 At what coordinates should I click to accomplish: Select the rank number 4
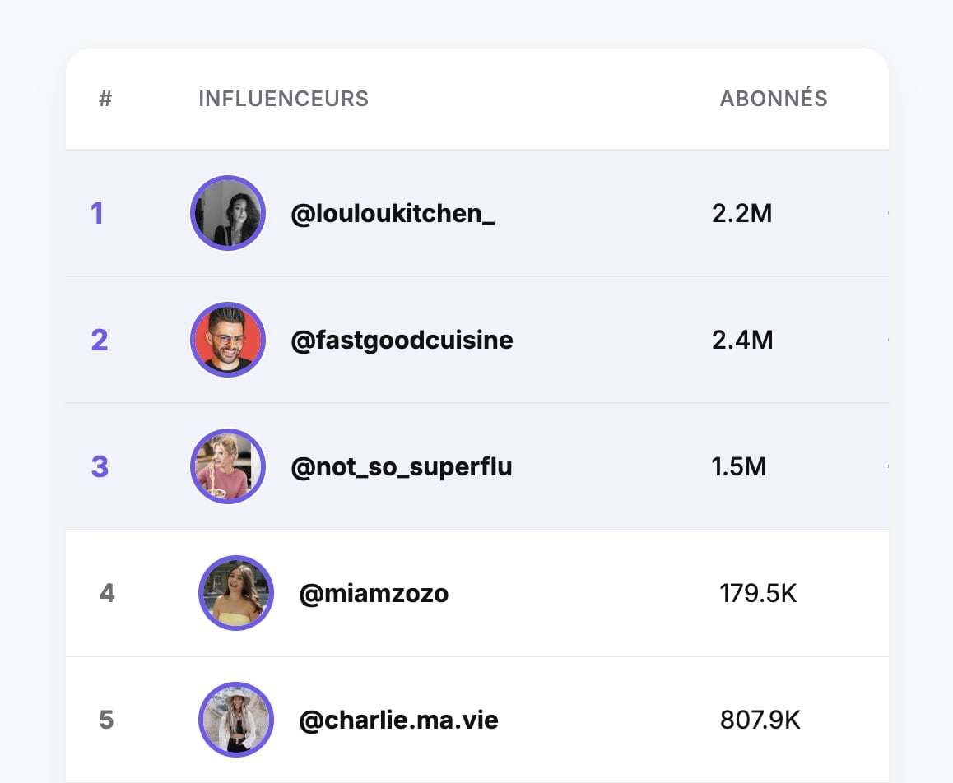point(107,594)
